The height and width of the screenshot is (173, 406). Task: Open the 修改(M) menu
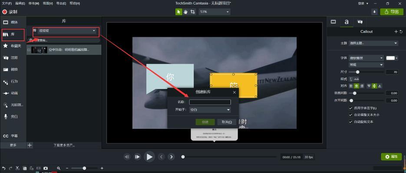pos(34,3)
